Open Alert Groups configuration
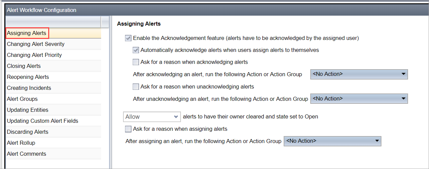This screenshot has width=429, height=169. (54, 99)
